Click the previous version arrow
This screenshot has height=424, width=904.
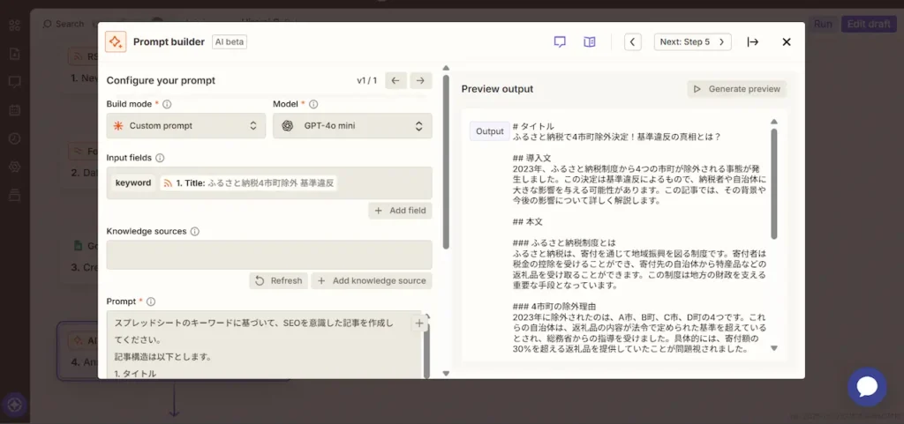[x=395, y=80]
